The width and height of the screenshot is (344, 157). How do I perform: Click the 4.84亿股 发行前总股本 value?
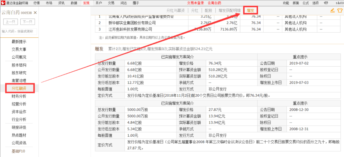point(134,122)
